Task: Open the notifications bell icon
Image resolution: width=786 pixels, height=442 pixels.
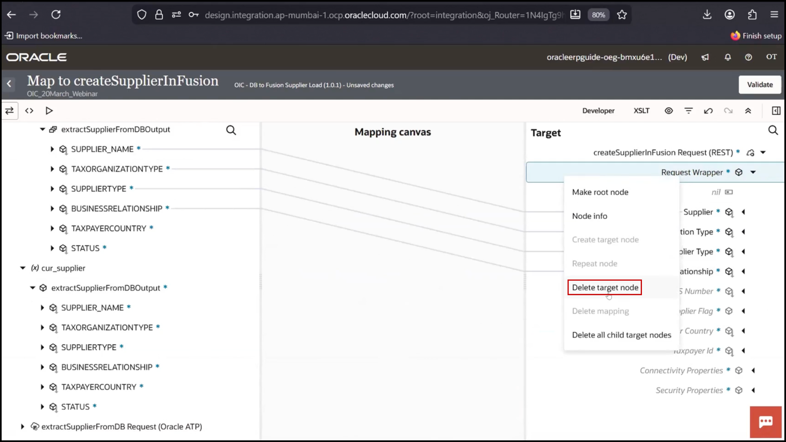Action: coord(727,57)
